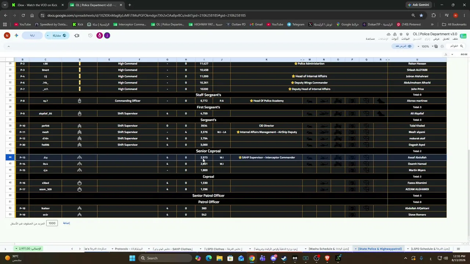This screenshot has height=264, width=470.
Task: Click the إضافة add rows link
Action: pos(66,223)
